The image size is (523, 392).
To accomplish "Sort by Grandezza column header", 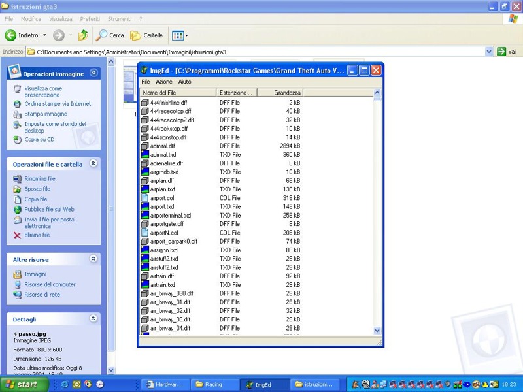I will [x=280, y=93].
